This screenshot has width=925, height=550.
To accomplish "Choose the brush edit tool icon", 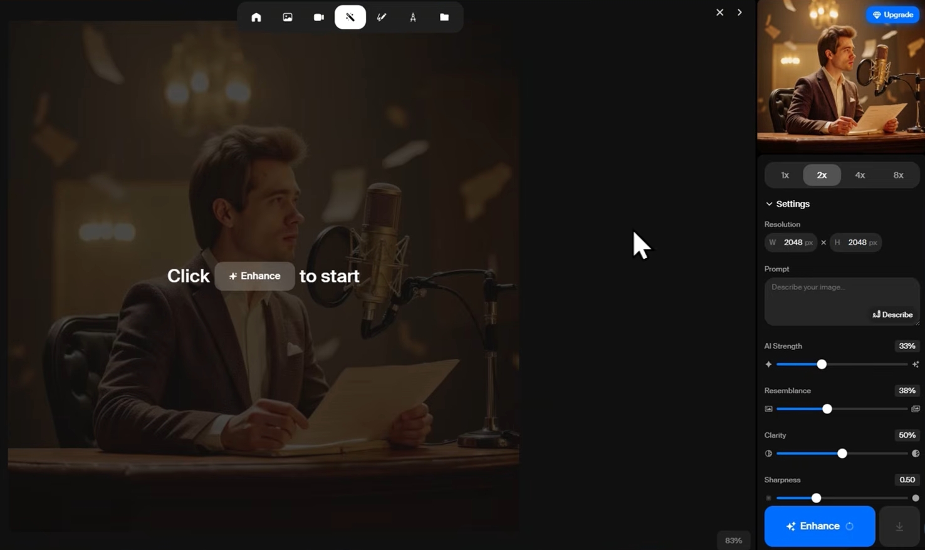I will tap(382, 18).
